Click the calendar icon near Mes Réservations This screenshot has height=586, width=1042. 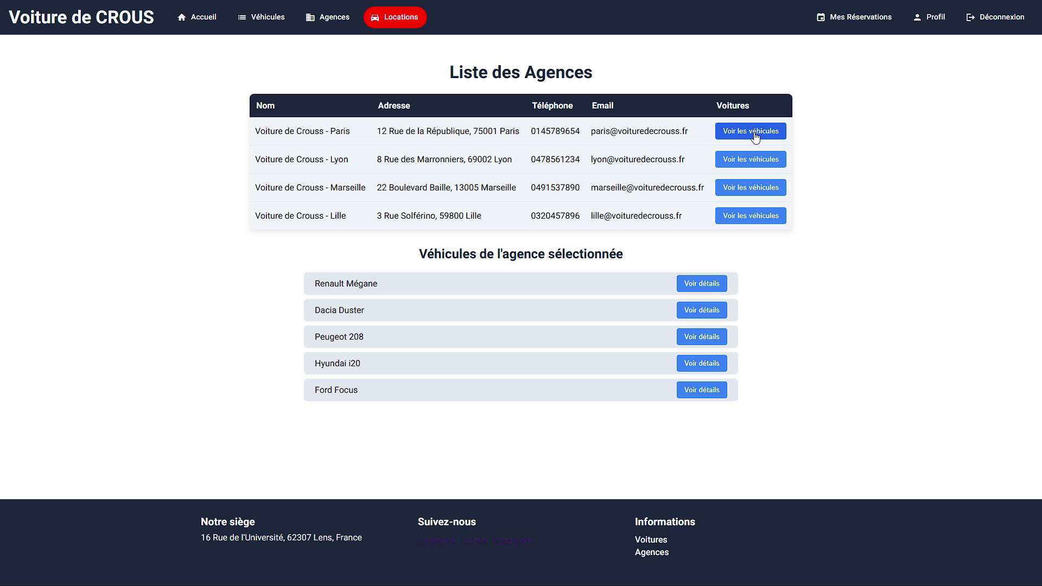point(821,17)
